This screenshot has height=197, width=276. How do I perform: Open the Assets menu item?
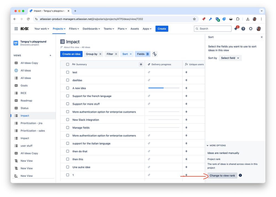(x=135, y=29)
